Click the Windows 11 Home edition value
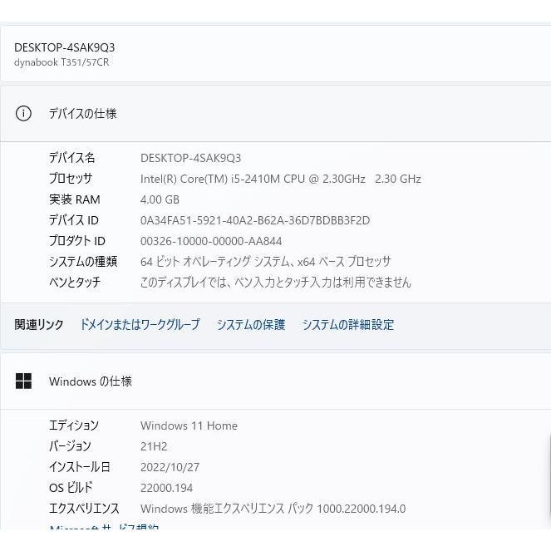551x551 pixels. [x=189, y=426]
